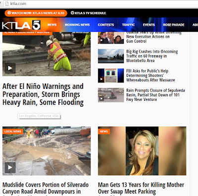198x196 pixels.
Task: Click the KTLA 5 logo
Action: (x=21, y=25)
